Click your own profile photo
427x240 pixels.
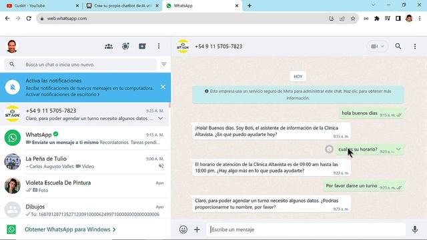click(12, 46)
